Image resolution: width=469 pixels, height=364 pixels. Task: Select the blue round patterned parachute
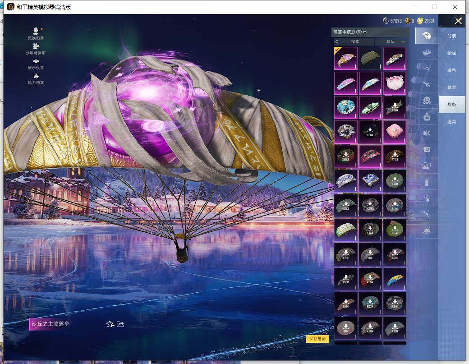click(x=346, y=107)
